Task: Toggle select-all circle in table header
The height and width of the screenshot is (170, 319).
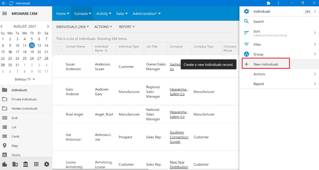Action: coord(59,49)
